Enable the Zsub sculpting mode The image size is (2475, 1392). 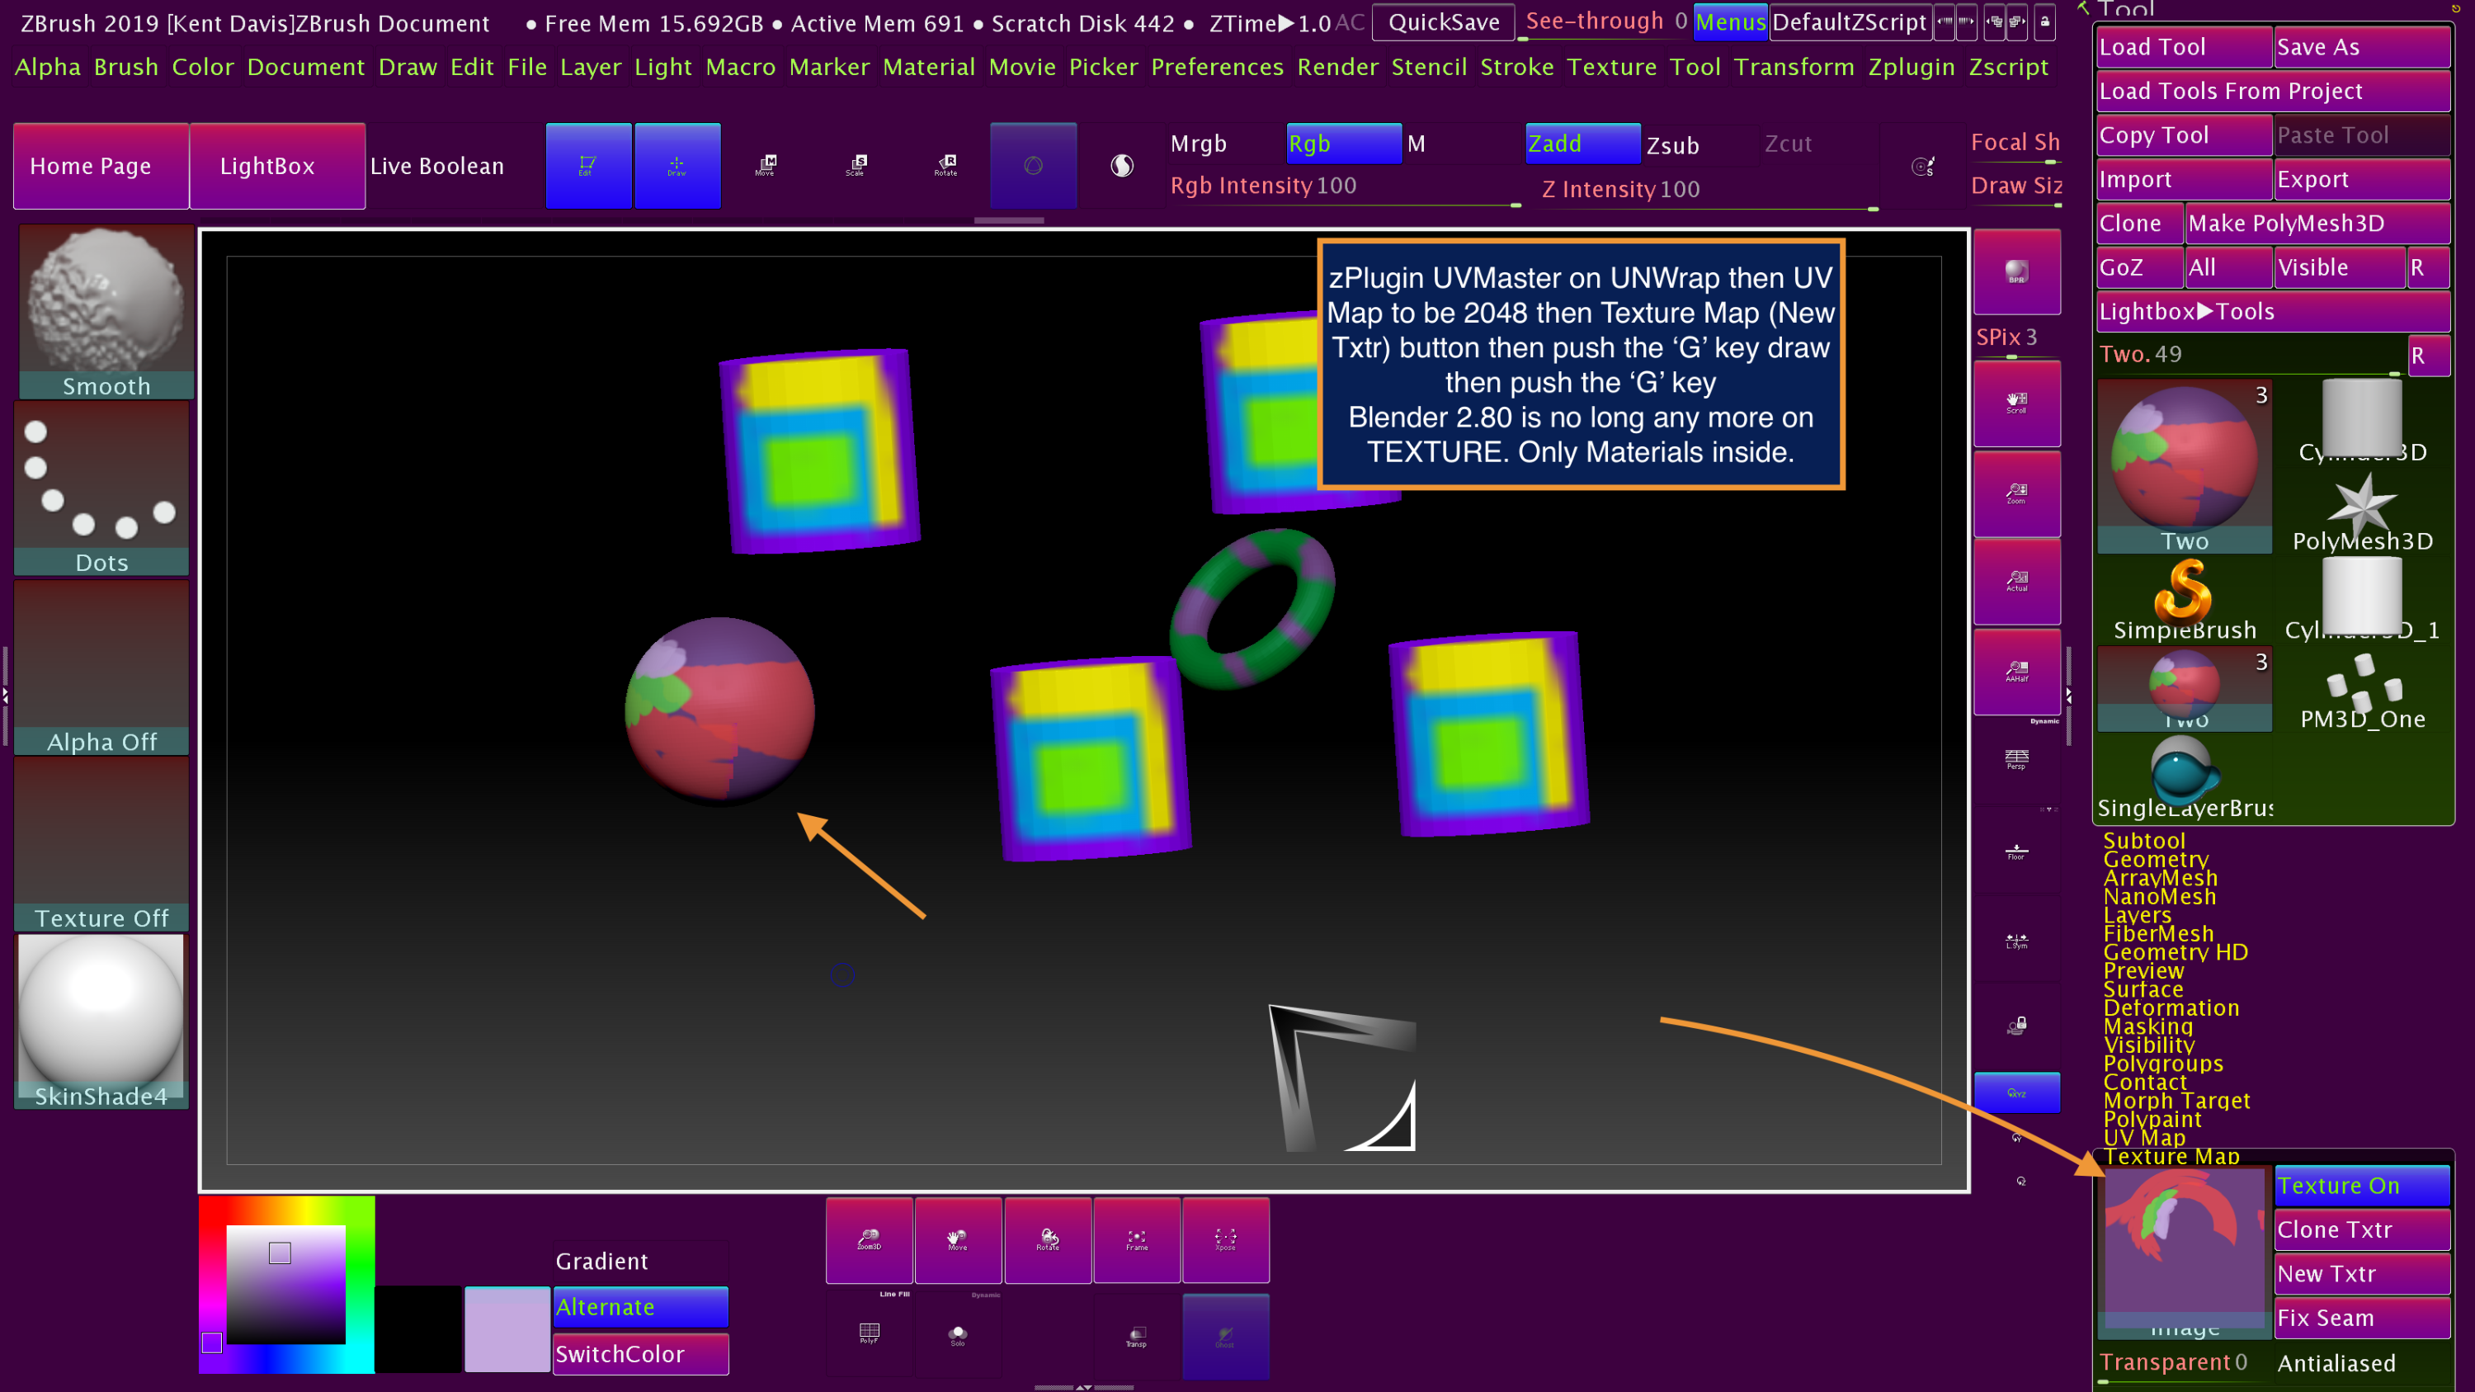(x=1671, y=146)
